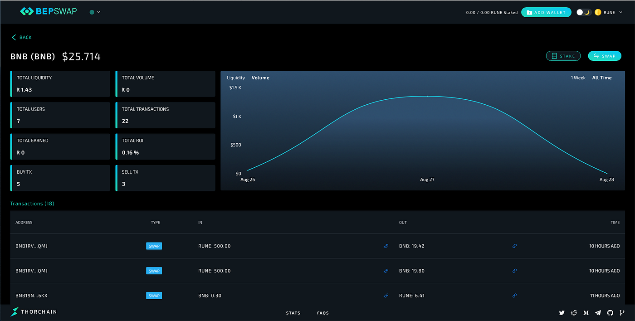Expand the network status dropdown chevron
Image resolution: width=635 pixels, height=321 pixels.
click(98, 12)
